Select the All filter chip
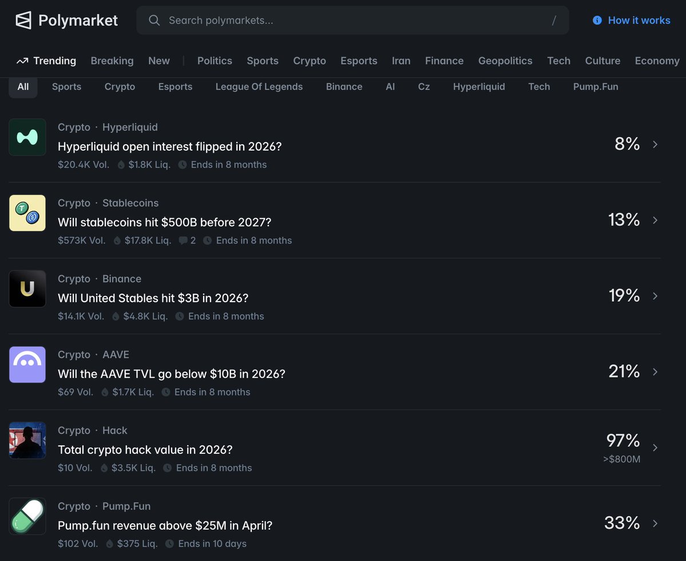686x561 pixels. pos(23,87)
